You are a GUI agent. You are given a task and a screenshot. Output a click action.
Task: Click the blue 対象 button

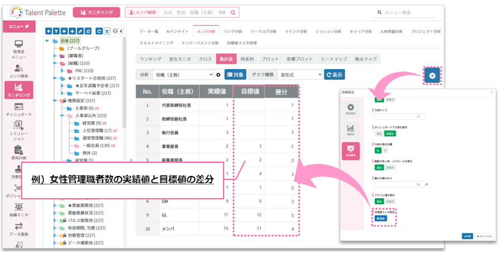[x=235, y=75]
